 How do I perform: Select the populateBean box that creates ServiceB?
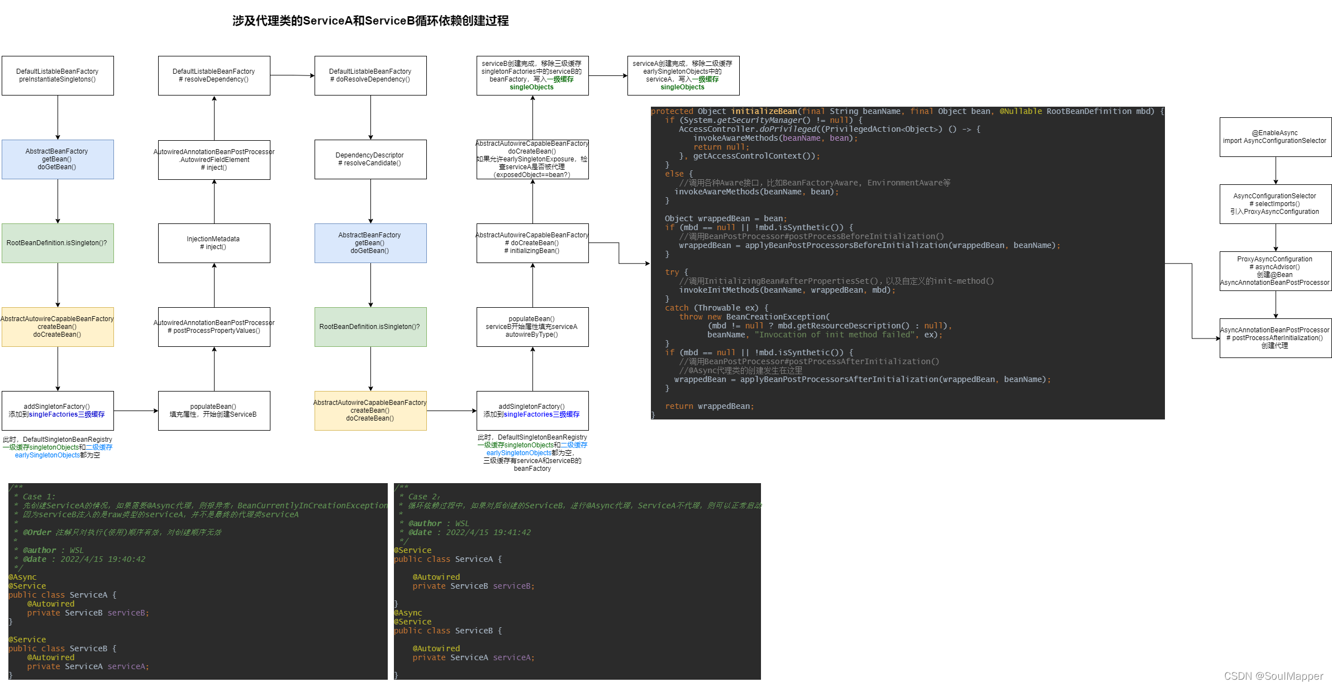[214, 411]
